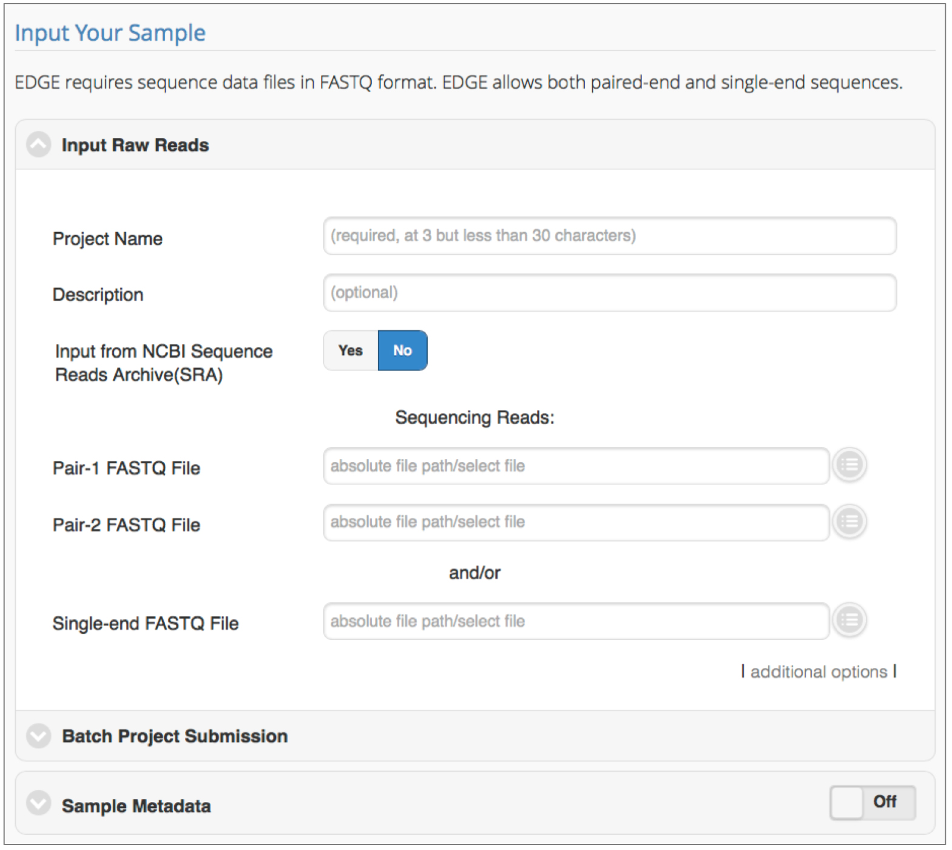Focus the Description optional field
952x850 pixels.
coord(610,293)
